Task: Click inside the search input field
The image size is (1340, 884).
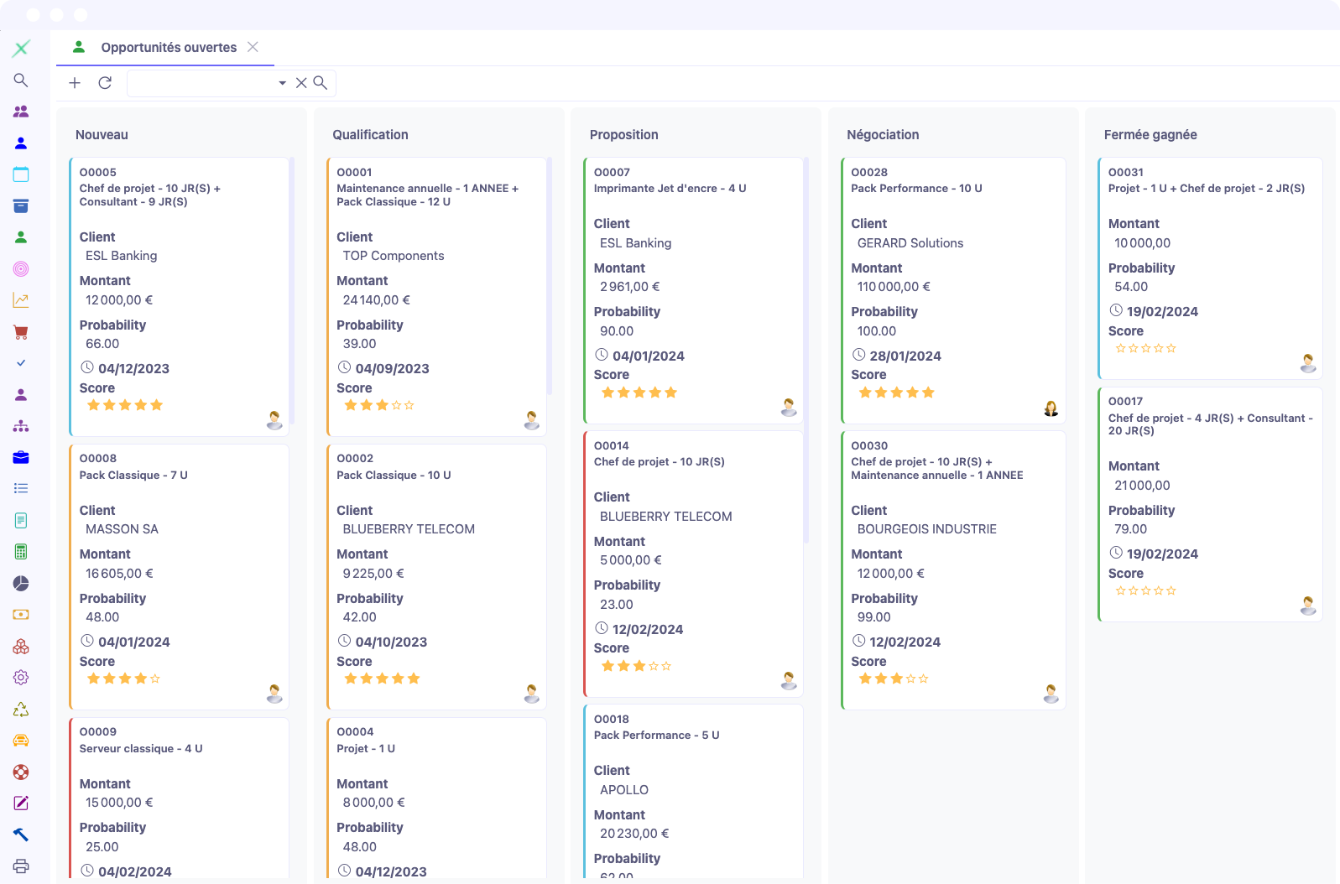Action: coord(201,83)
